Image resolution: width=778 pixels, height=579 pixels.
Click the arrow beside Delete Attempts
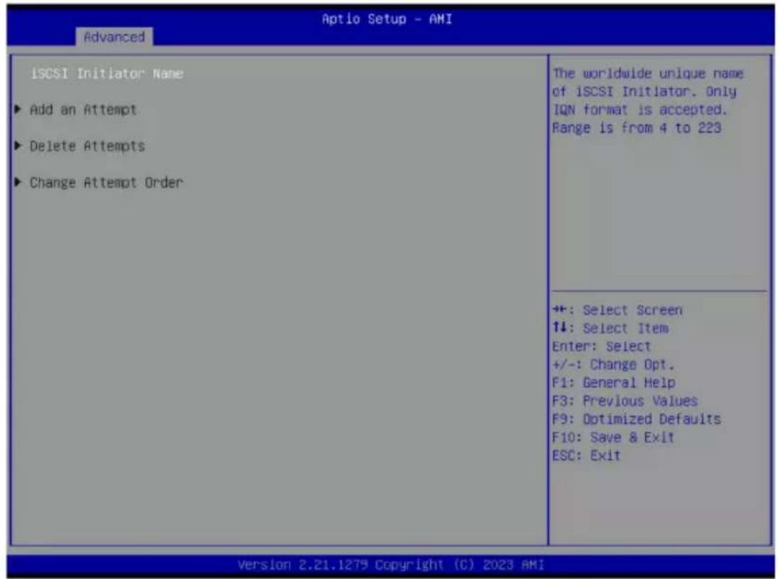point(18,146)
